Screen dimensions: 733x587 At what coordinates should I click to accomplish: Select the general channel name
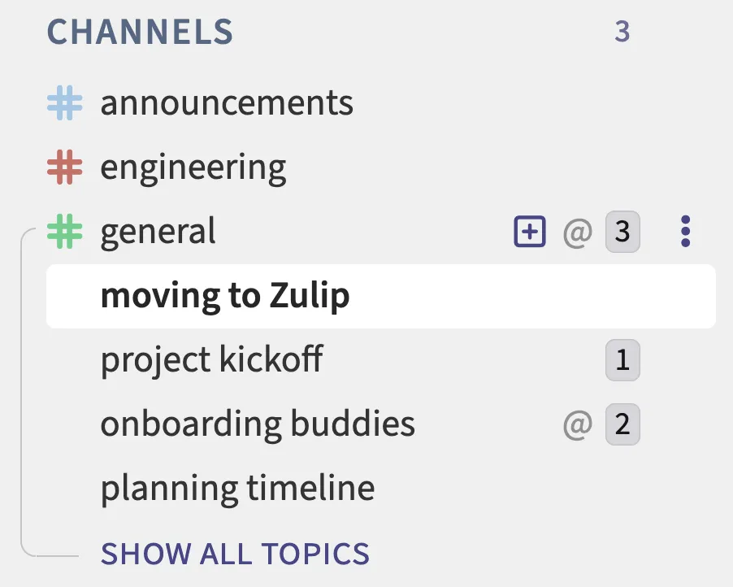click(158, 232)
